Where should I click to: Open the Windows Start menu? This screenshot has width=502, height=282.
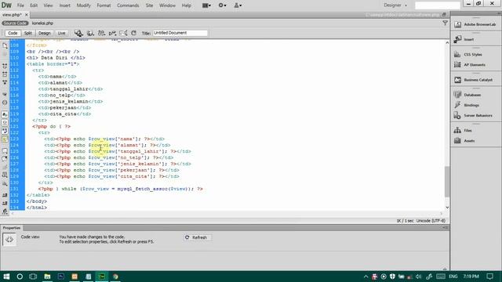tap(6, 277)
